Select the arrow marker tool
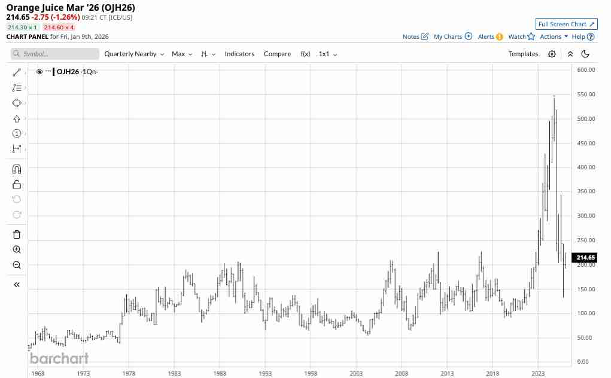Image resolution: width=611 pixels, height=378 pixels. [x=17, y=119]
